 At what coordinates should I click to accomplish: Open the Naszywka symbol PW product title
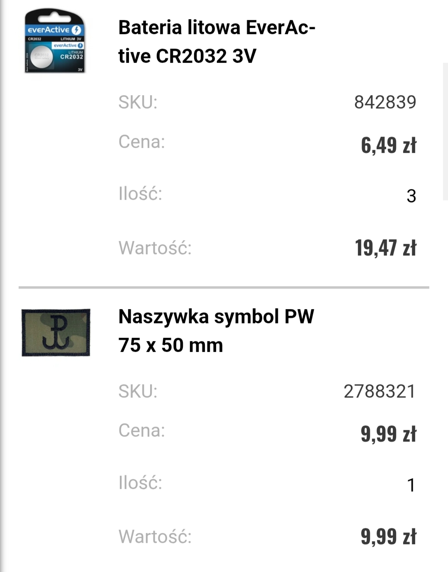point(216,331)
